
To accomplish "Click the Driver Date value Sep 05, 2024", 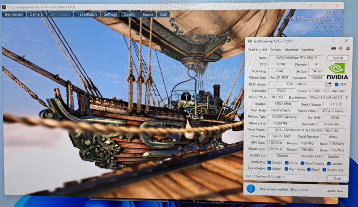I will (x=281, y=136).
